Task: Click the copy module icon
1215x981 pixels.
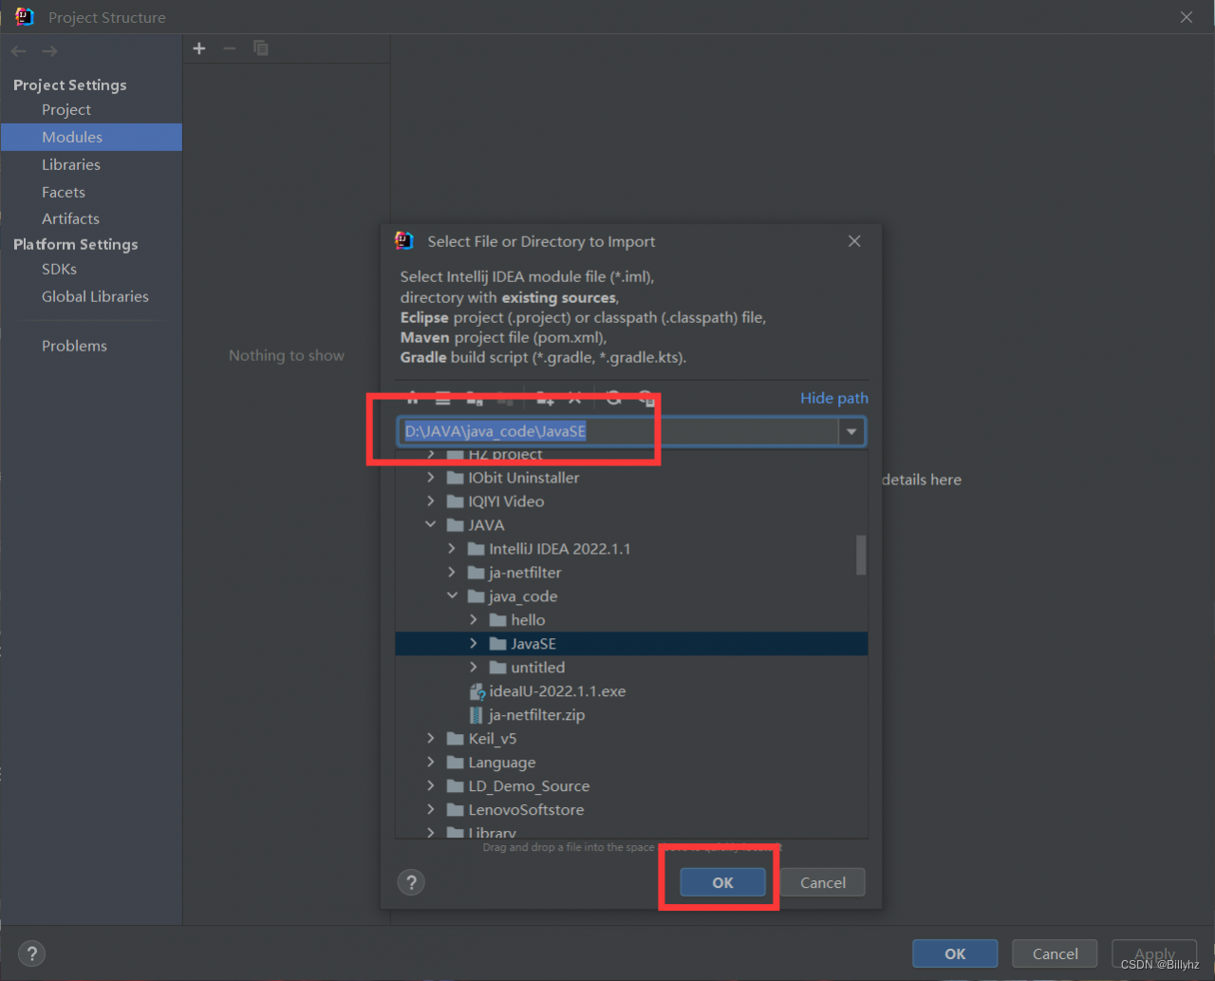Action: coord(261,48)
